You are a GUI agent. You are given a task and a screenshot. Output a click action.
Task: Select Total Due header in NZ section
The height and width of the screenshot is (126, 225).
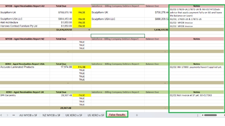[61, 39]
